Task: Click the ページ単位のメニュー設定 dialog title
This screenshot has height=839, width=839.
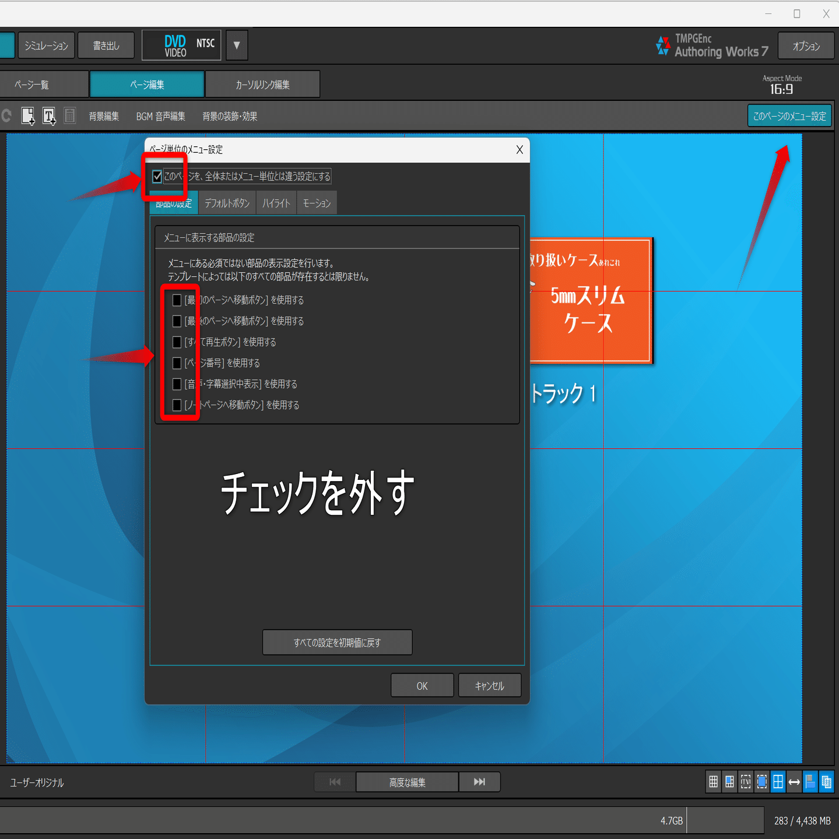Action: click(x=187, y=149)
